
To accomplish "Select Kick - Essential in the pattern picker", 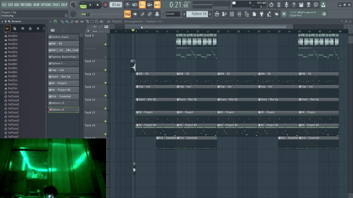I will [x=63, y=96].
